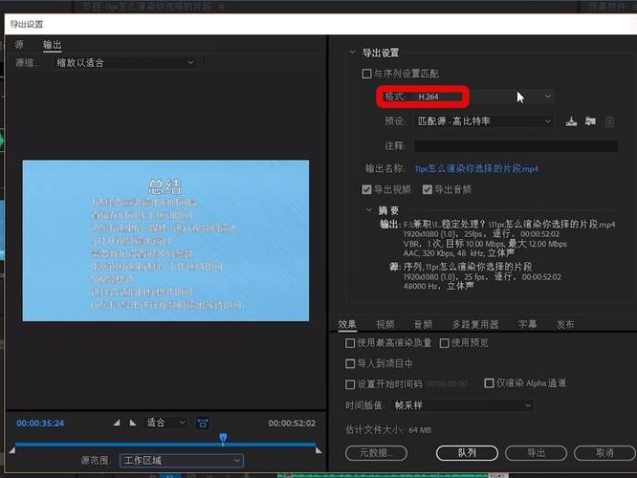Click start timecode value field
This screenshot has width=637, height=478.
coord(448,384)
